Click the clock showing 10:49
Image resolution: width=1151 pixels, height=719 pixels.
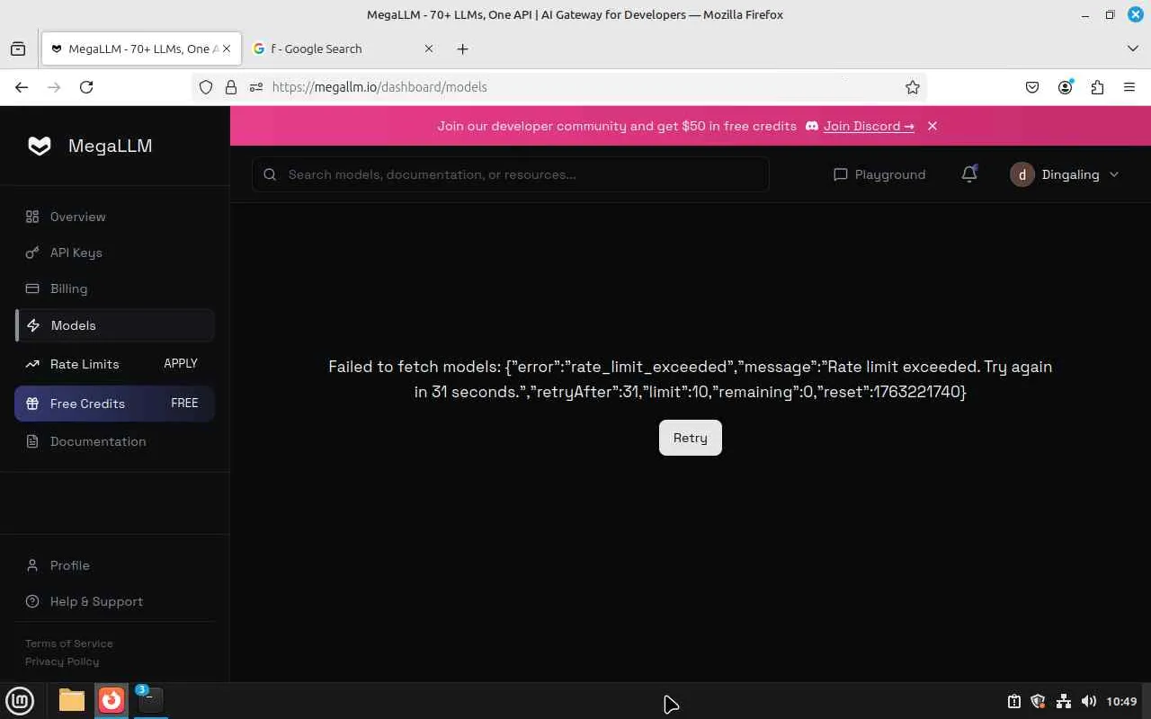pos(1122,701)
